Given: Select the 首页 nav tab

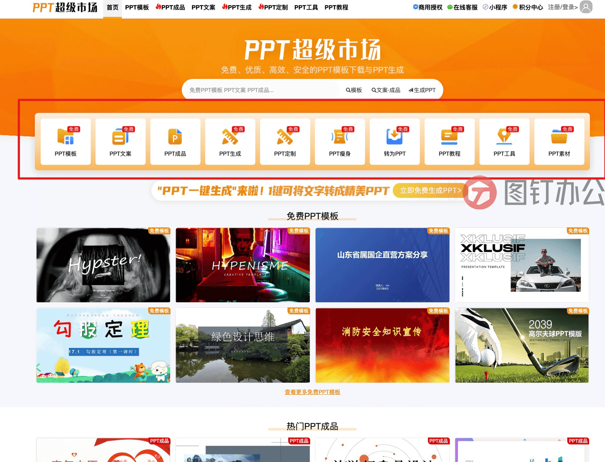Looking at the screenshot, I should click(113, 8).
